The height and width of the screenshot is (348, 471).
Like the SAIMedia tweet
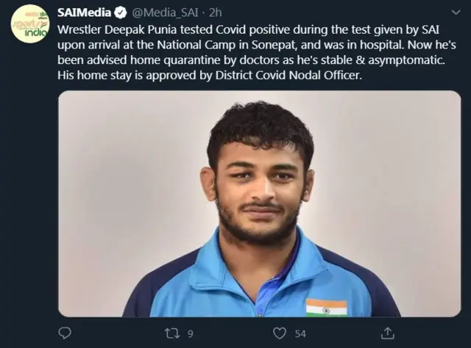(x=280, y=333)
